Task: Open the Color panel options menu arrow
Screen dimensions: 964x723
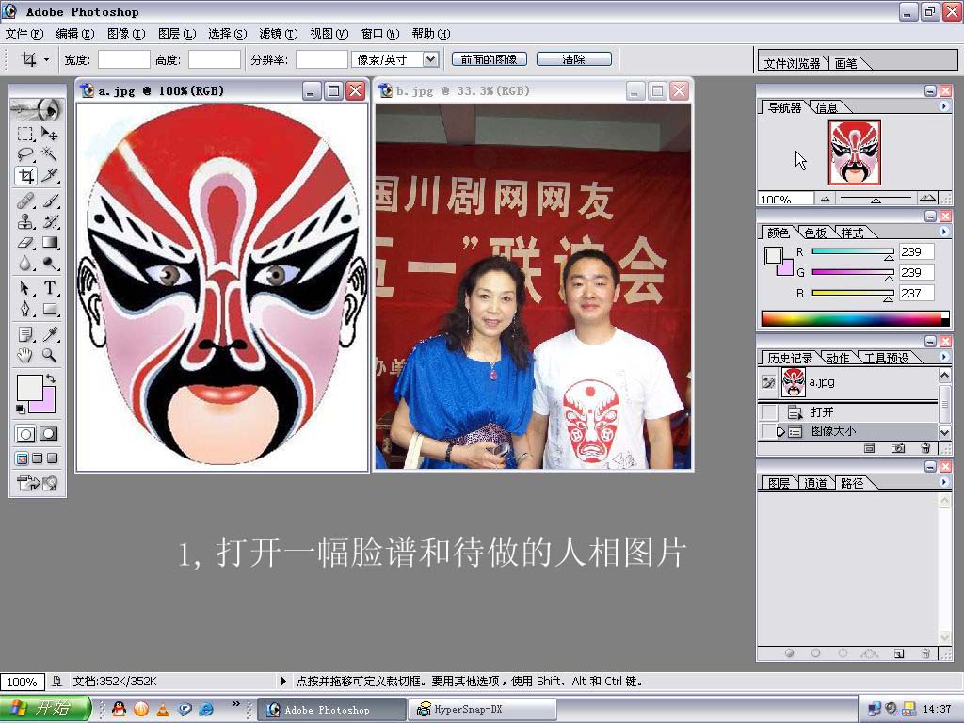Action: pyautogui.click(x=943, y=232)
